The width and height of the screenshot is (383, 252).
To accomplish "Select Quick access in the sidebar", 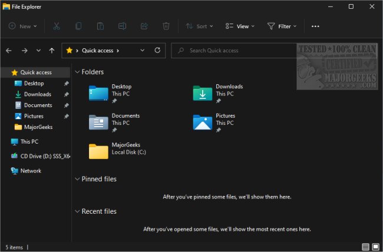I will click(35, 72).
